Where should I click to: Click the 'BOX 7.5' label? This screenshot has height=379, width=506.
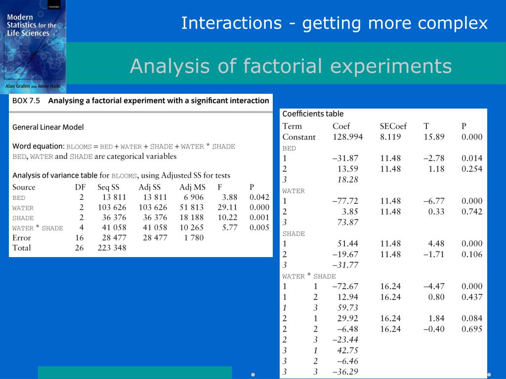[x=26, y=101]
